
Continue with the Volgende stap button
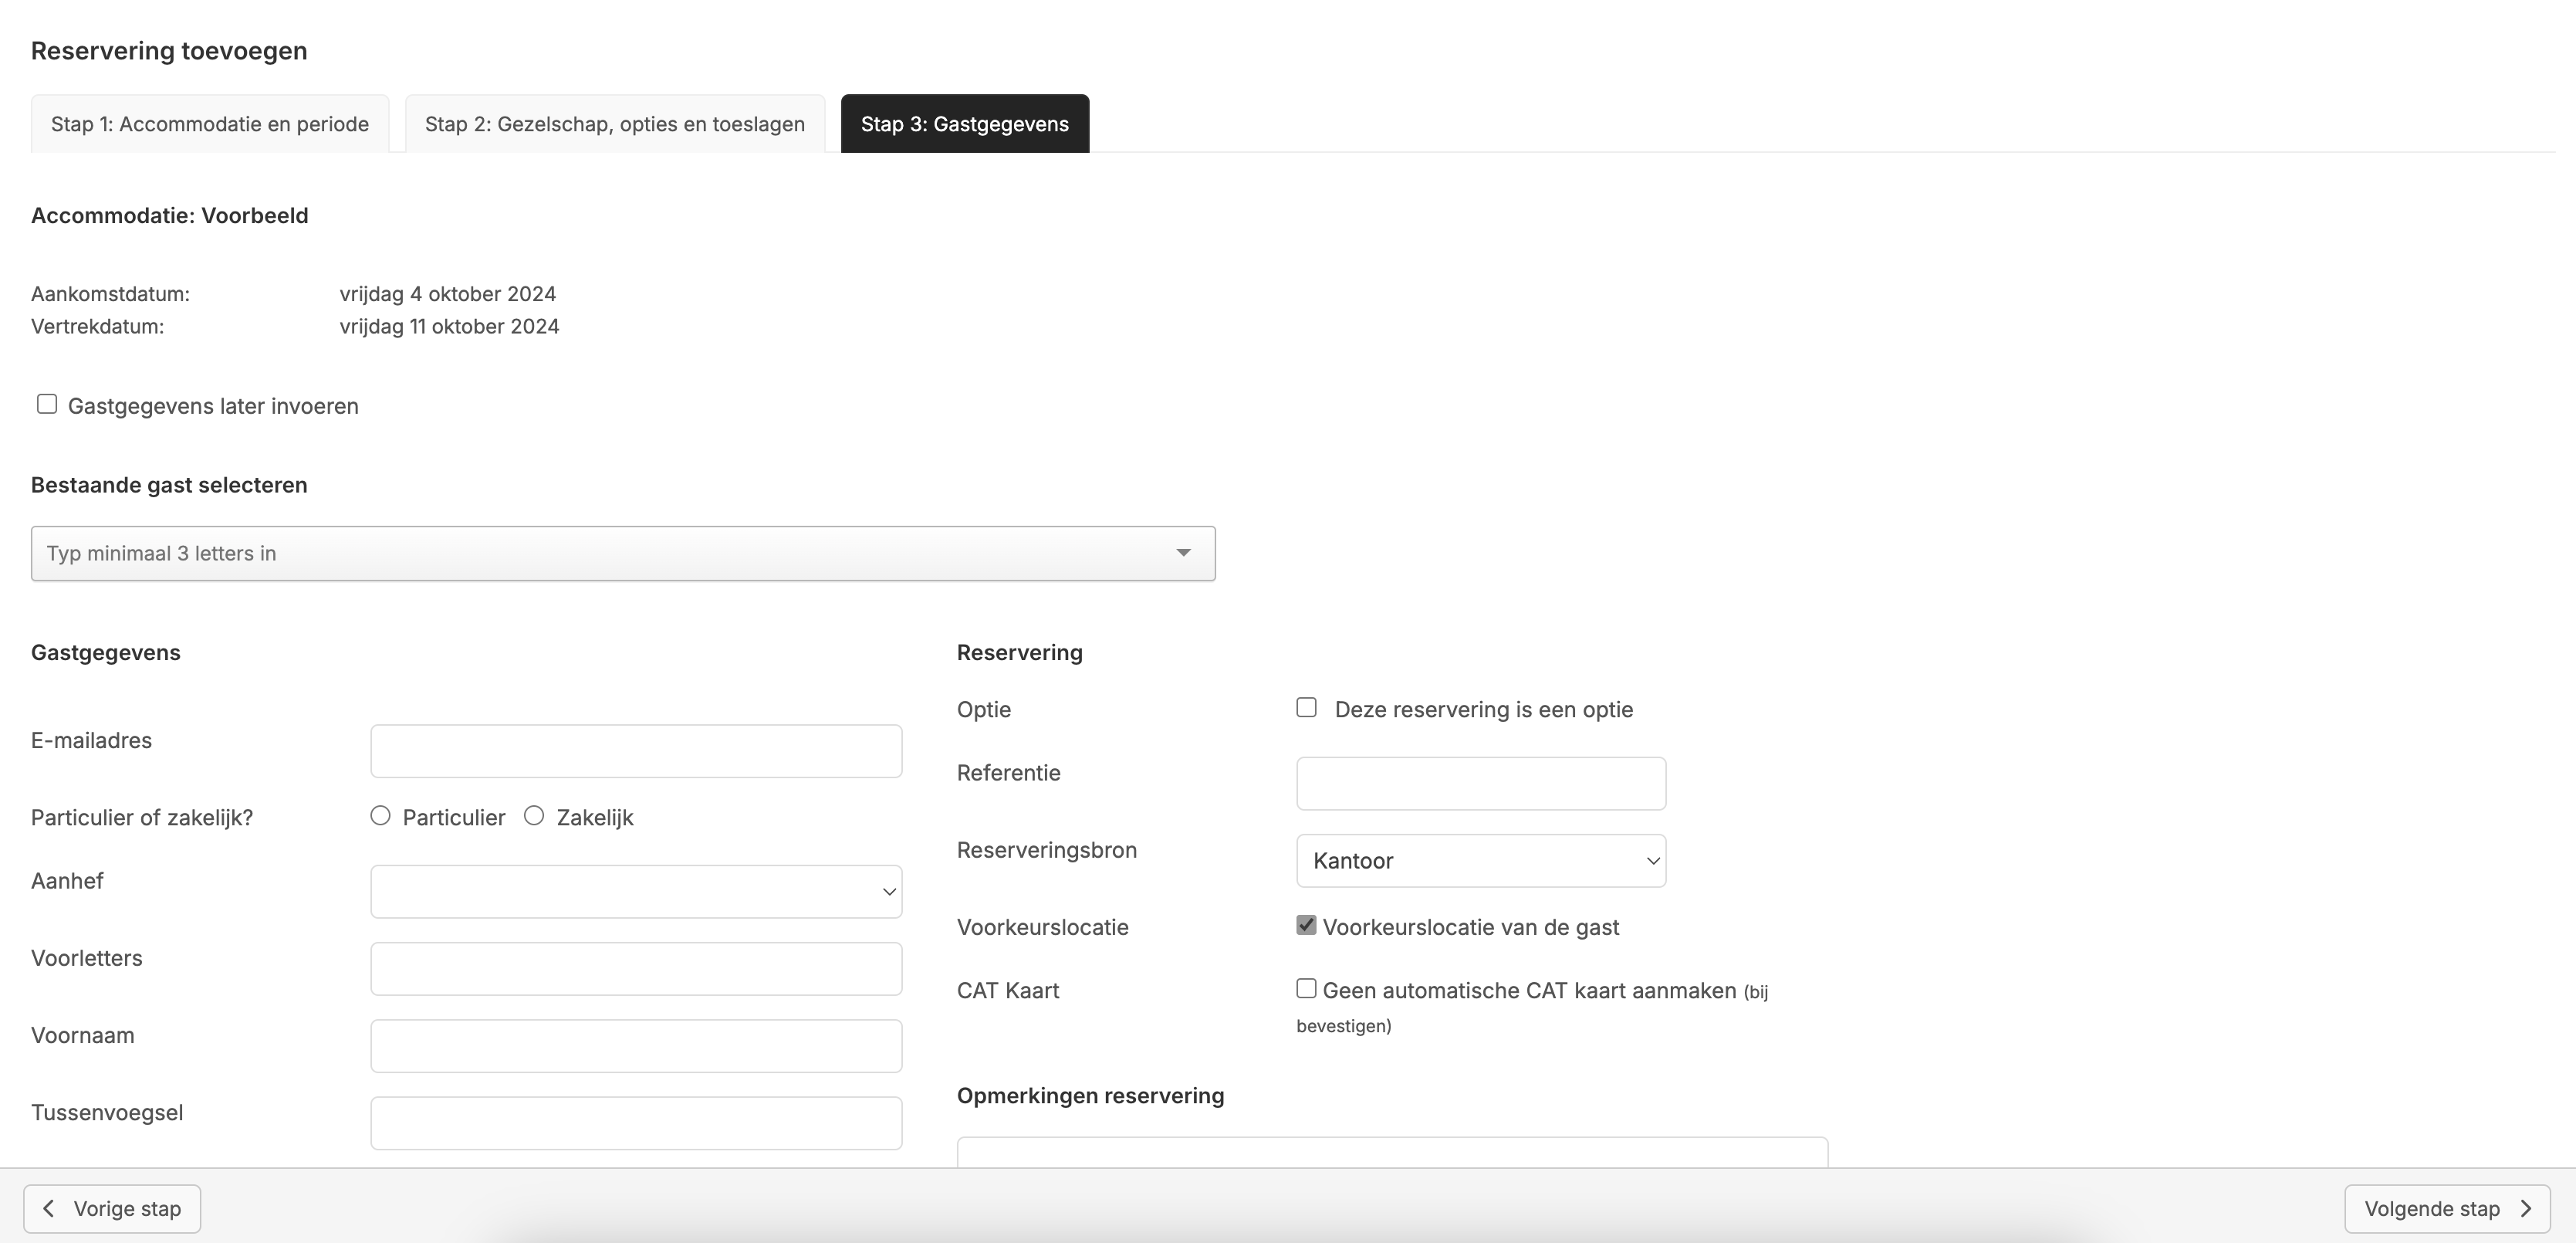(x=2447, y=1209)
